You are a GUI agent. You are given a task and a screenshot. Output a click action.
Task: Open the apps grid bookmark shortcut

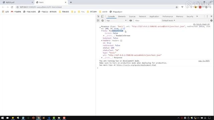click(x=5, y=12)
